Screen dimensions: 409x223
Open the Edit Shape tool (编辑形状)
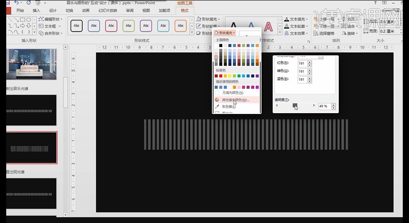pos(50,19)
